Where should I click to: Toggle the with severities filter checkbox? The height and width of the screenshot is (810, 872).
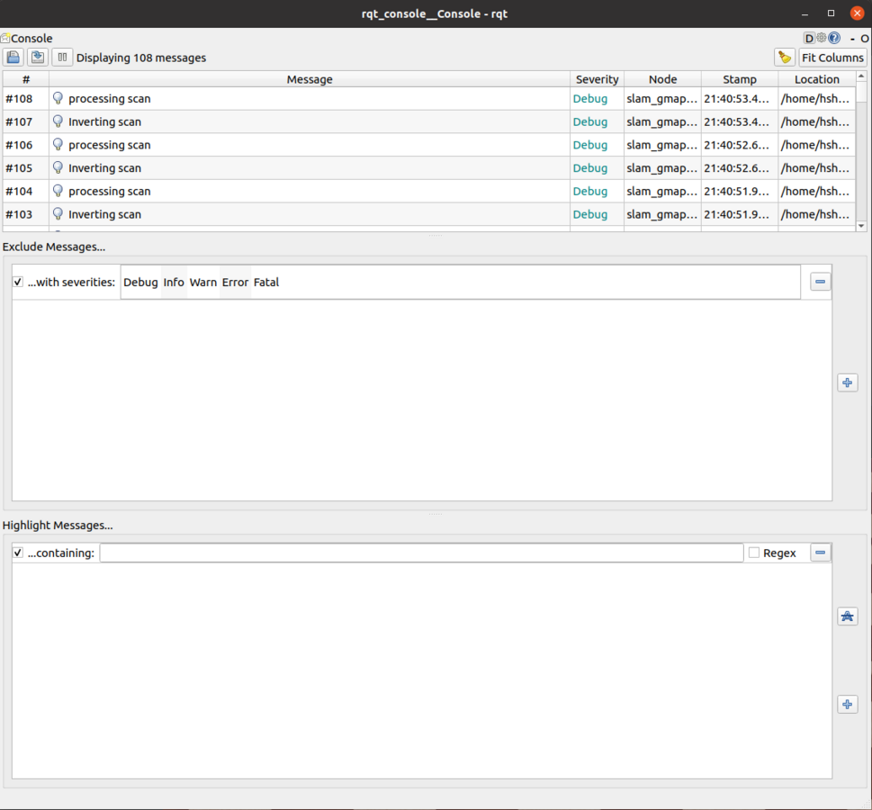pyautogui.click(x=18, y=283)
